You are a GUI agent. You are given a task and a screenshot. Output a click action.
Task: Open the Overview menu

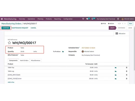click(22, 19)
